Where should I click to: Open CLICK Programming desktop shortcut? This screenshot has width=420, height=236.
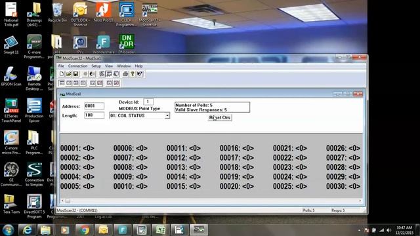127,14
